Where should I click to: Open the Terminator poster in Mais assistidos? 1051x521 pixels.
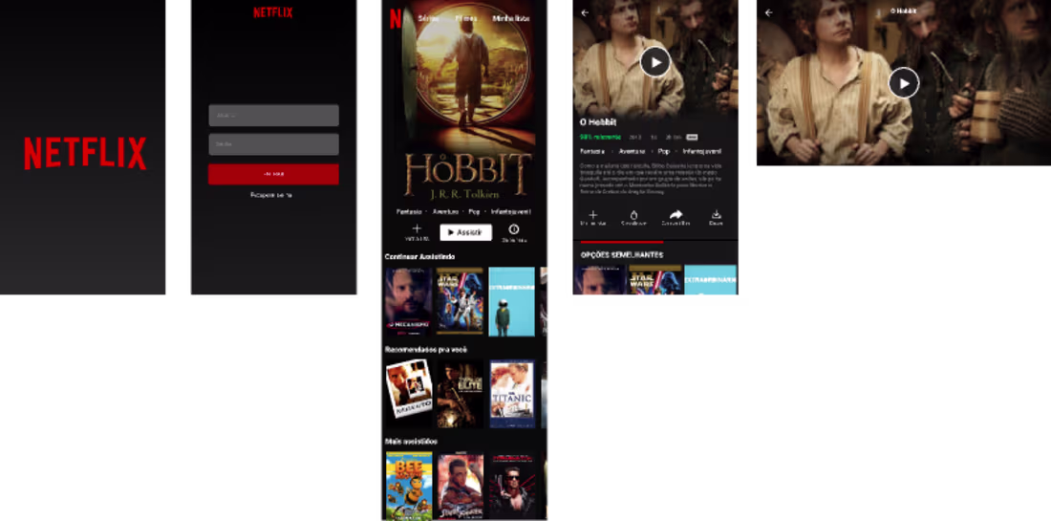point(511,487)
